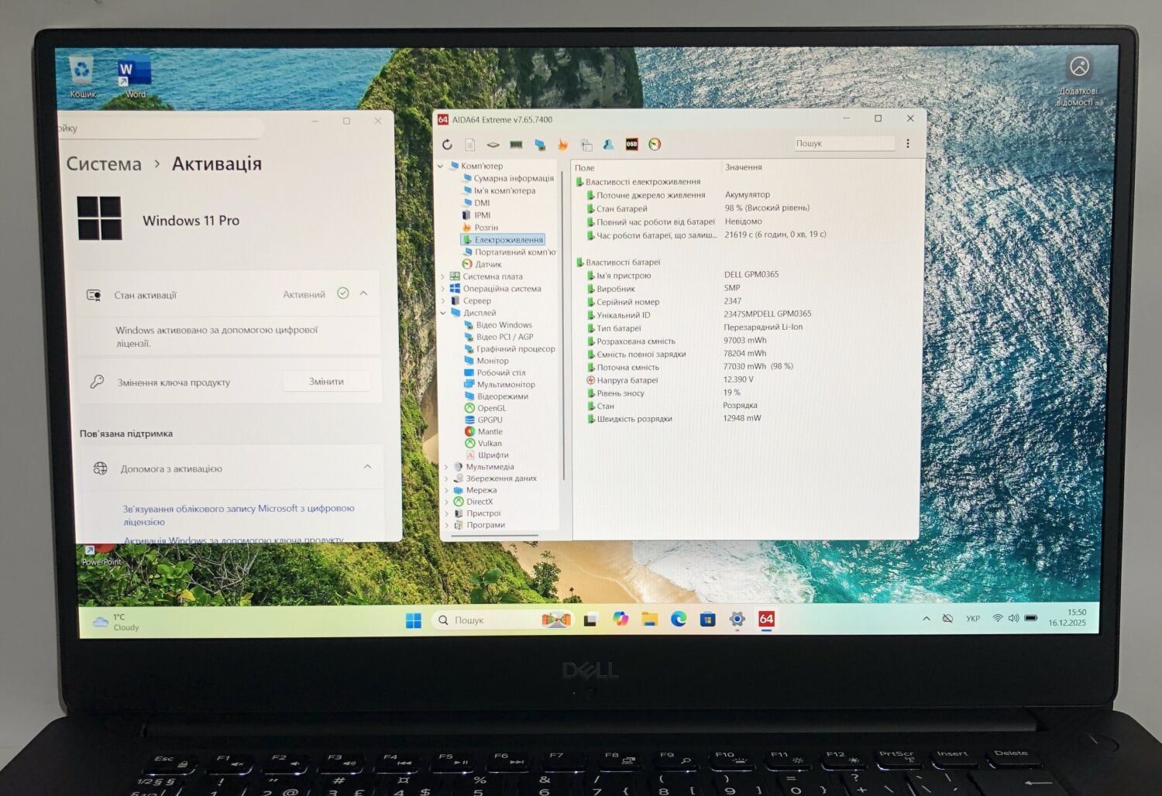Viewport: 1162px width, 796px height.
Task: Click the Система breadcrumb in Settings
Action: (104, 164)
